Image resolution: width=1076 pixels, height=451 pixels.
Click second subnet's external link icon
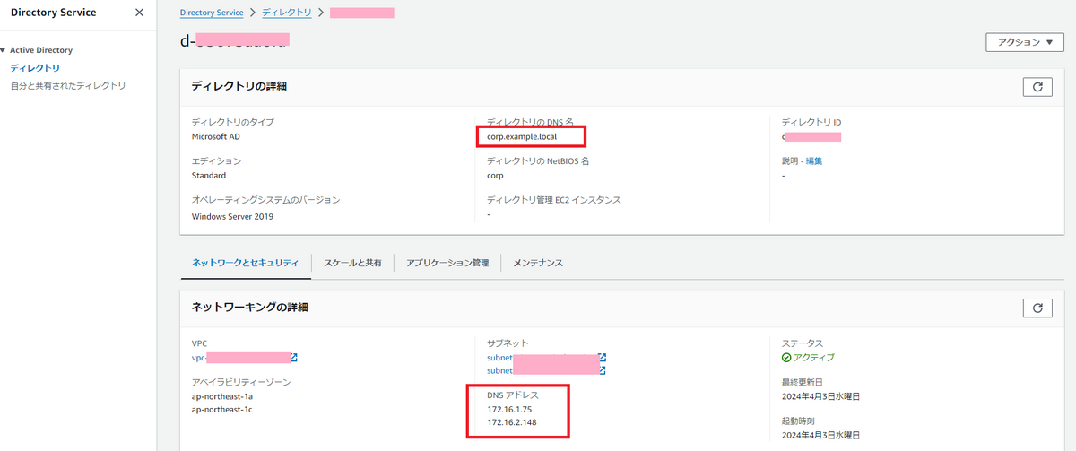603,370
